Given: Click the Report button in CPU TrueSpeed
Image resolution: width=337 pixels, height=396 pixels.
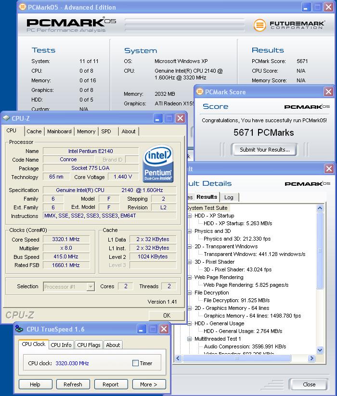Looking at the screenshot, I should 111,384.
